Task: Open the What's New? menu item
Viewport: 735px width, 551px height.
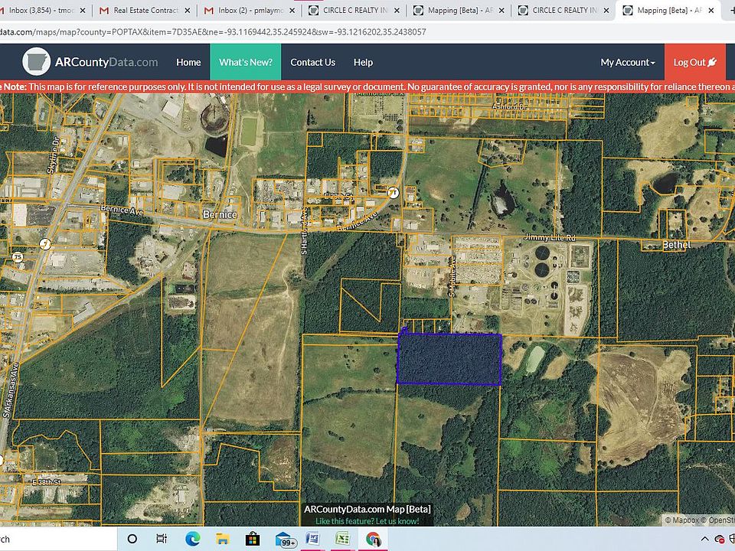Action: [246, 62]
